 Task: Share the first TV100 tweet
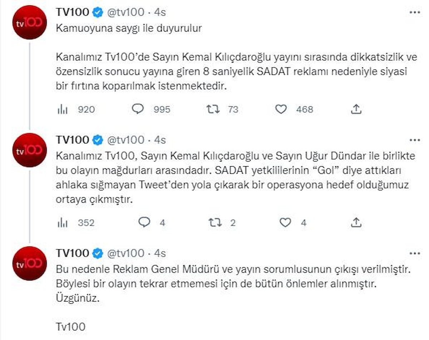click(x=356, y=109)
